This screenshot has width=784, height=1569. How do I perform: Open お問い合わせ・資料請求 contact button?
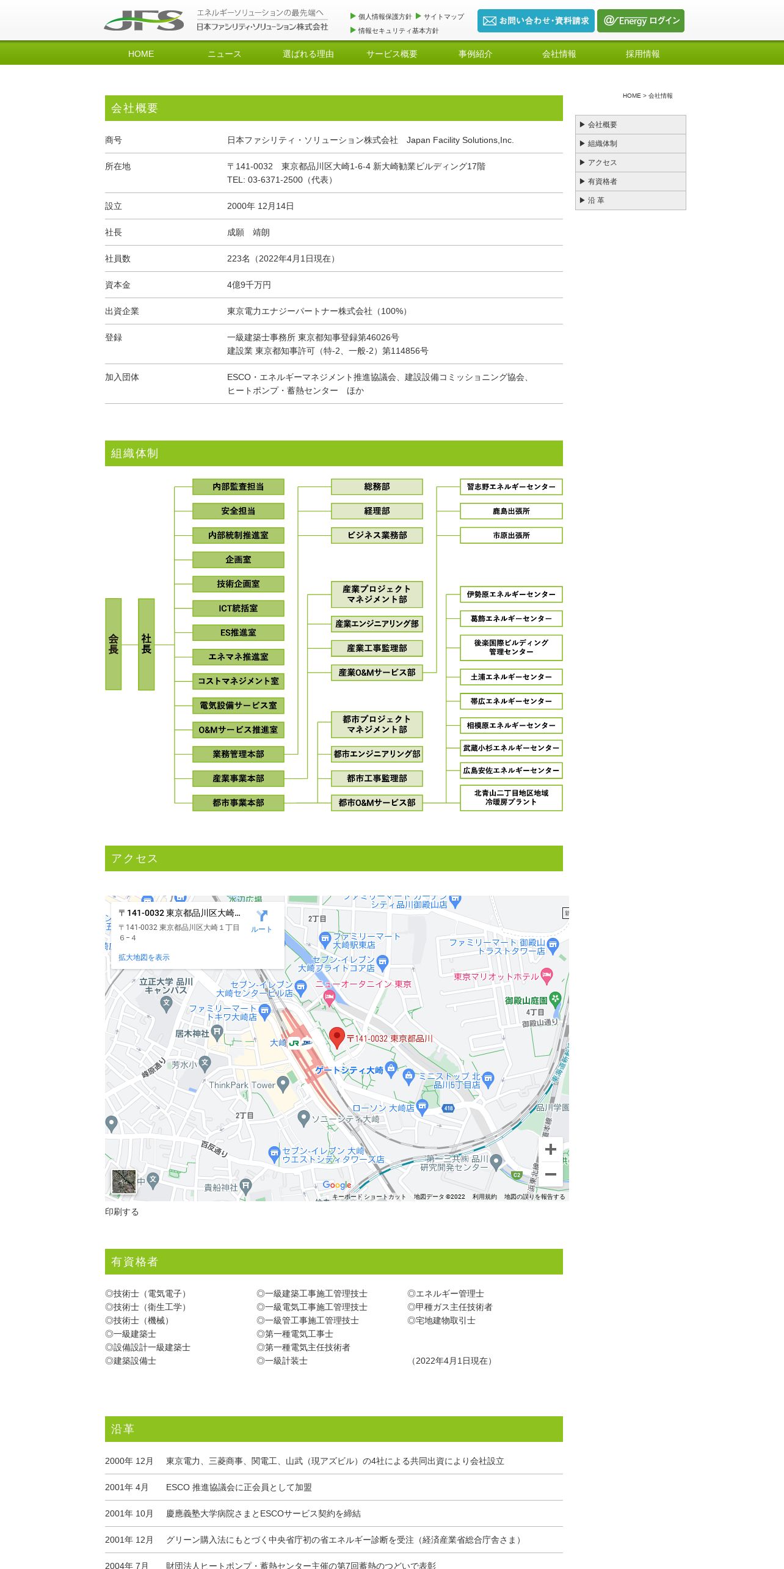click(535, 21)
